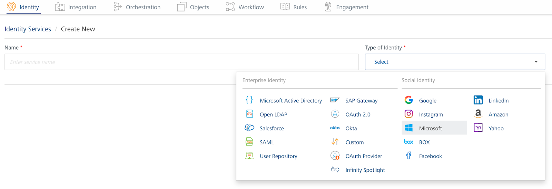
Task: Pick the highlighted Microsoft label
Action: click(431, 128)
